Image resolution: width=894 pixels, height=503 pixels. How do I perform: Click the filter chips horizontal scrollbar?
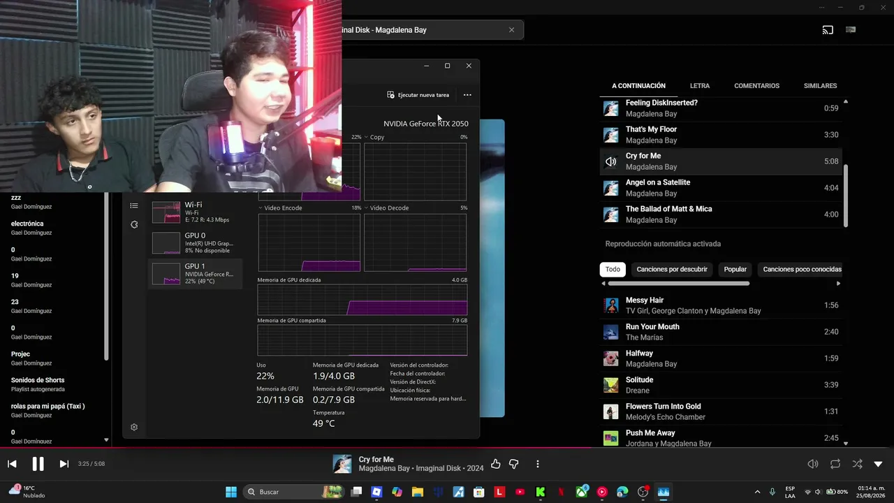(679, 284)
